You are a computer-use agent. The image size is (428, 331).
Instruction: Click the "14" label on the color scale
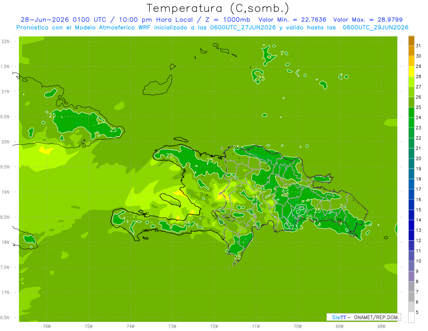(x=419, y=220)
